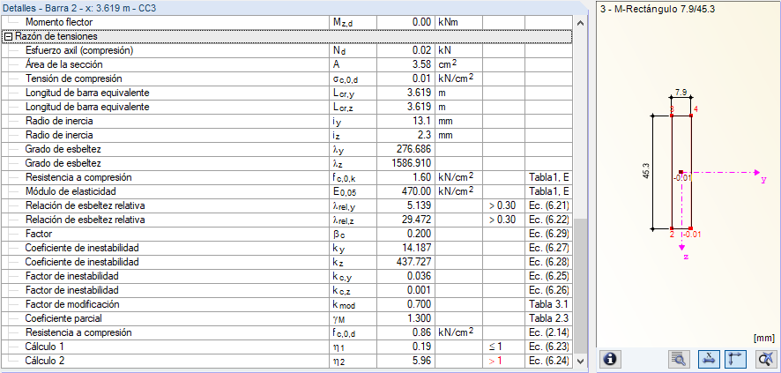Image resolution: width=781 pixels, height=373 pixels.
Task: Click the value 29.472 for λrel,z
Action: pyautogui.click(x=418, y=220)
